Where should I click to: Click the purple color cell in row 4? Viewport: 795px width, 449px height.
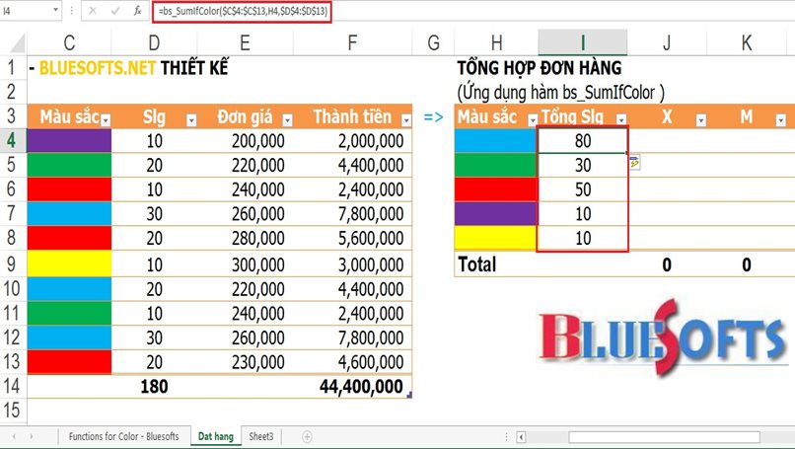(69, 140)
